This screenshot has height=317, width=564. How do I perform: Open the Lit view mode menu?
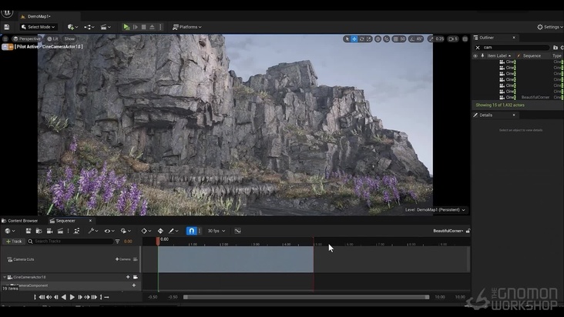pyautogui.click(x=52, y=38)
